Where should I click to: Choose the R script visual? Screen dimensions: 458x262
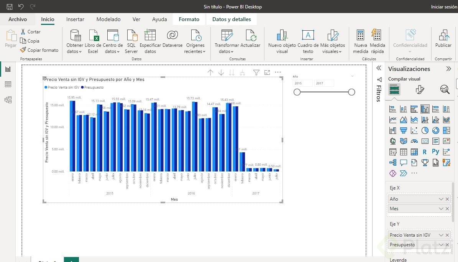point(425,152)
